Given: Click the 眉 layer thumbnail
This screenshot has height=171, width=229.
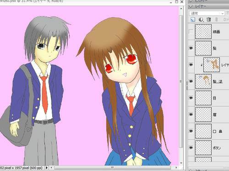Looking at the screenshot, I should (203, 114).
